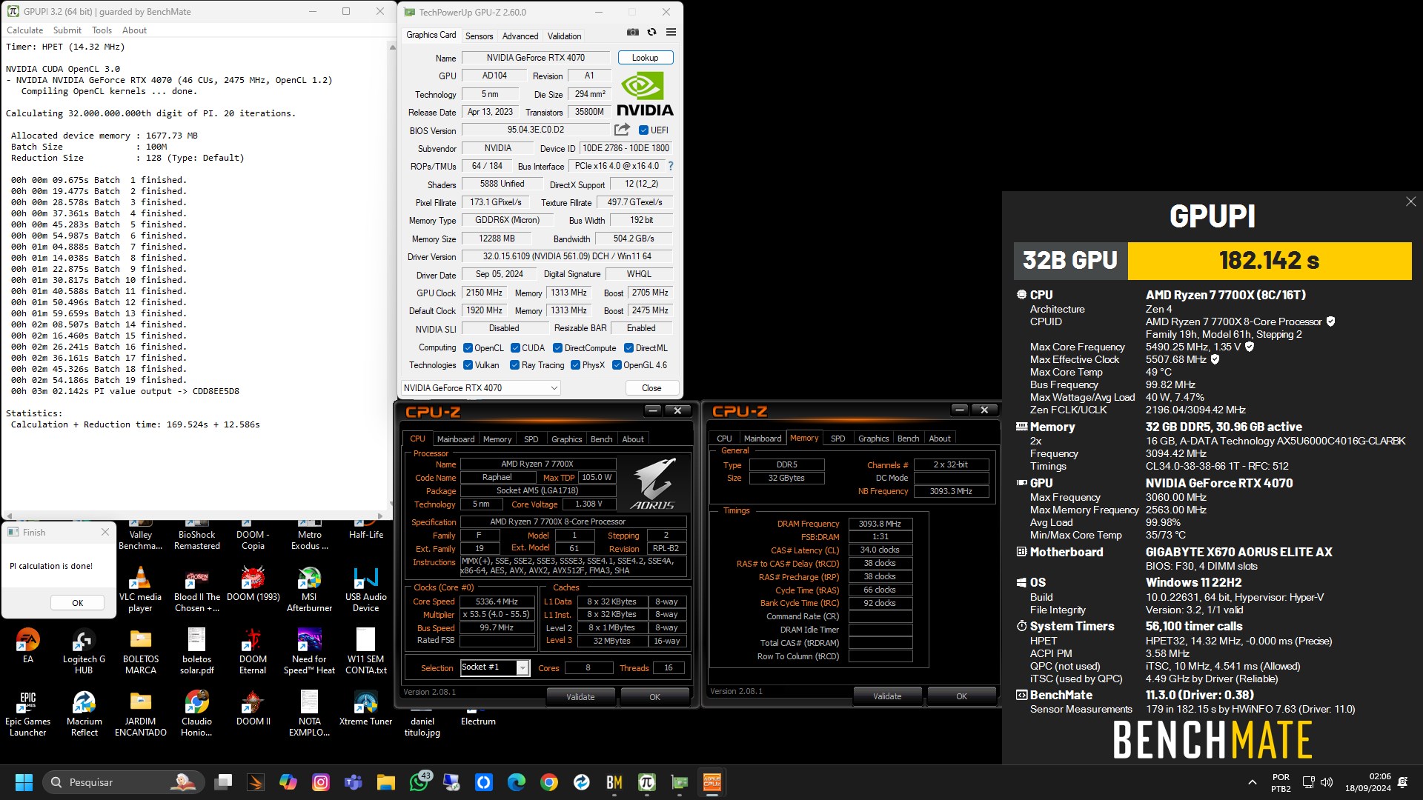Open Instagram from the taskbar
This screenshot has height=800, width=1423.
tap(321, 782)
